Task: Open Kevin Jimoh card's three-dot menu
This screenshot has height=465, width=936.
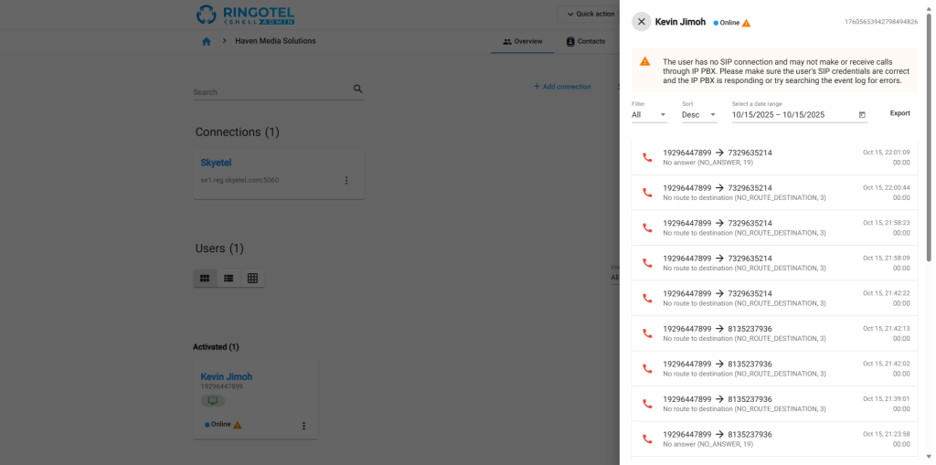Action: 303,426
